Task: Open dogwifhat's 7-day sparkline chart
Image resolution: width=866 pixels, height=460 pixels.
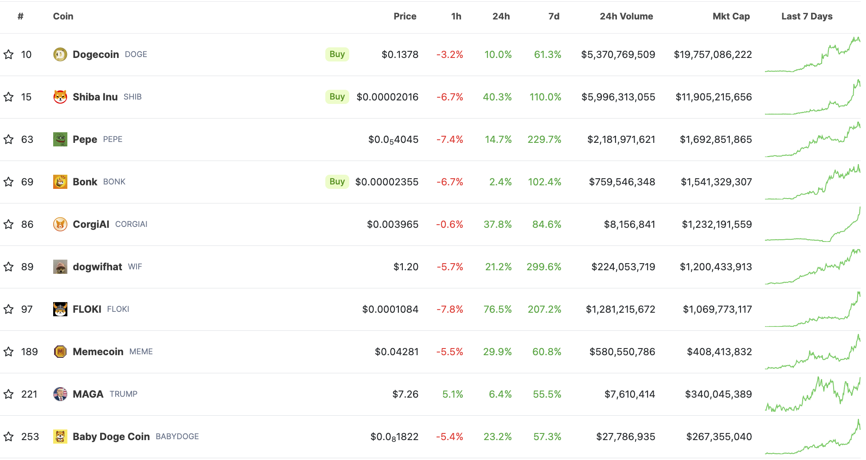Action: (812, 267)
